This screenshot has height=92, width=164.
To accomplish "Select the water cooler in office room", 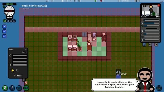I will [x=94, y=37].
